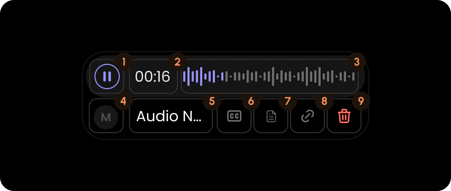Open the M user avatar

pos(106,117)
